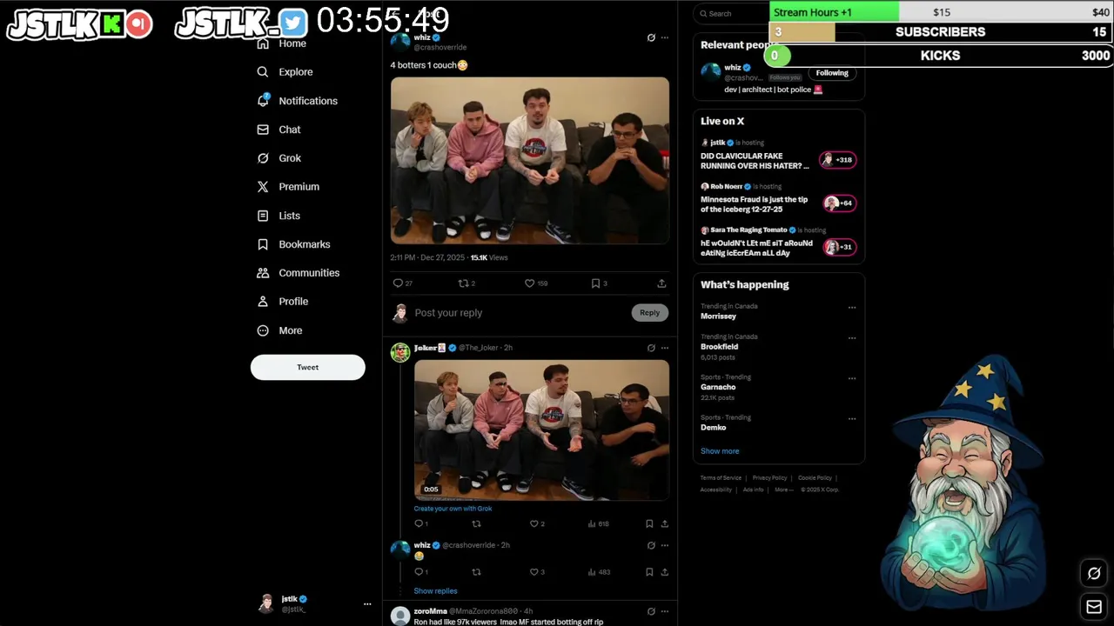Open the messages envelope icon
Viewport: 1114px width, 626px height.
(1094, 607)
